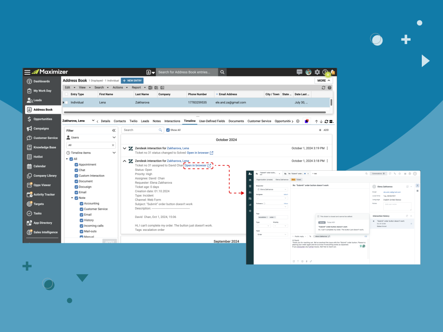
Task: Add a new timeline item with ADD
Action: pyautogui.click(x=324, y=130)
